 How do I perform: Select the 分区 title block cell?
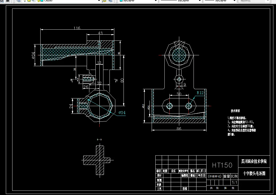pos(173,171)
